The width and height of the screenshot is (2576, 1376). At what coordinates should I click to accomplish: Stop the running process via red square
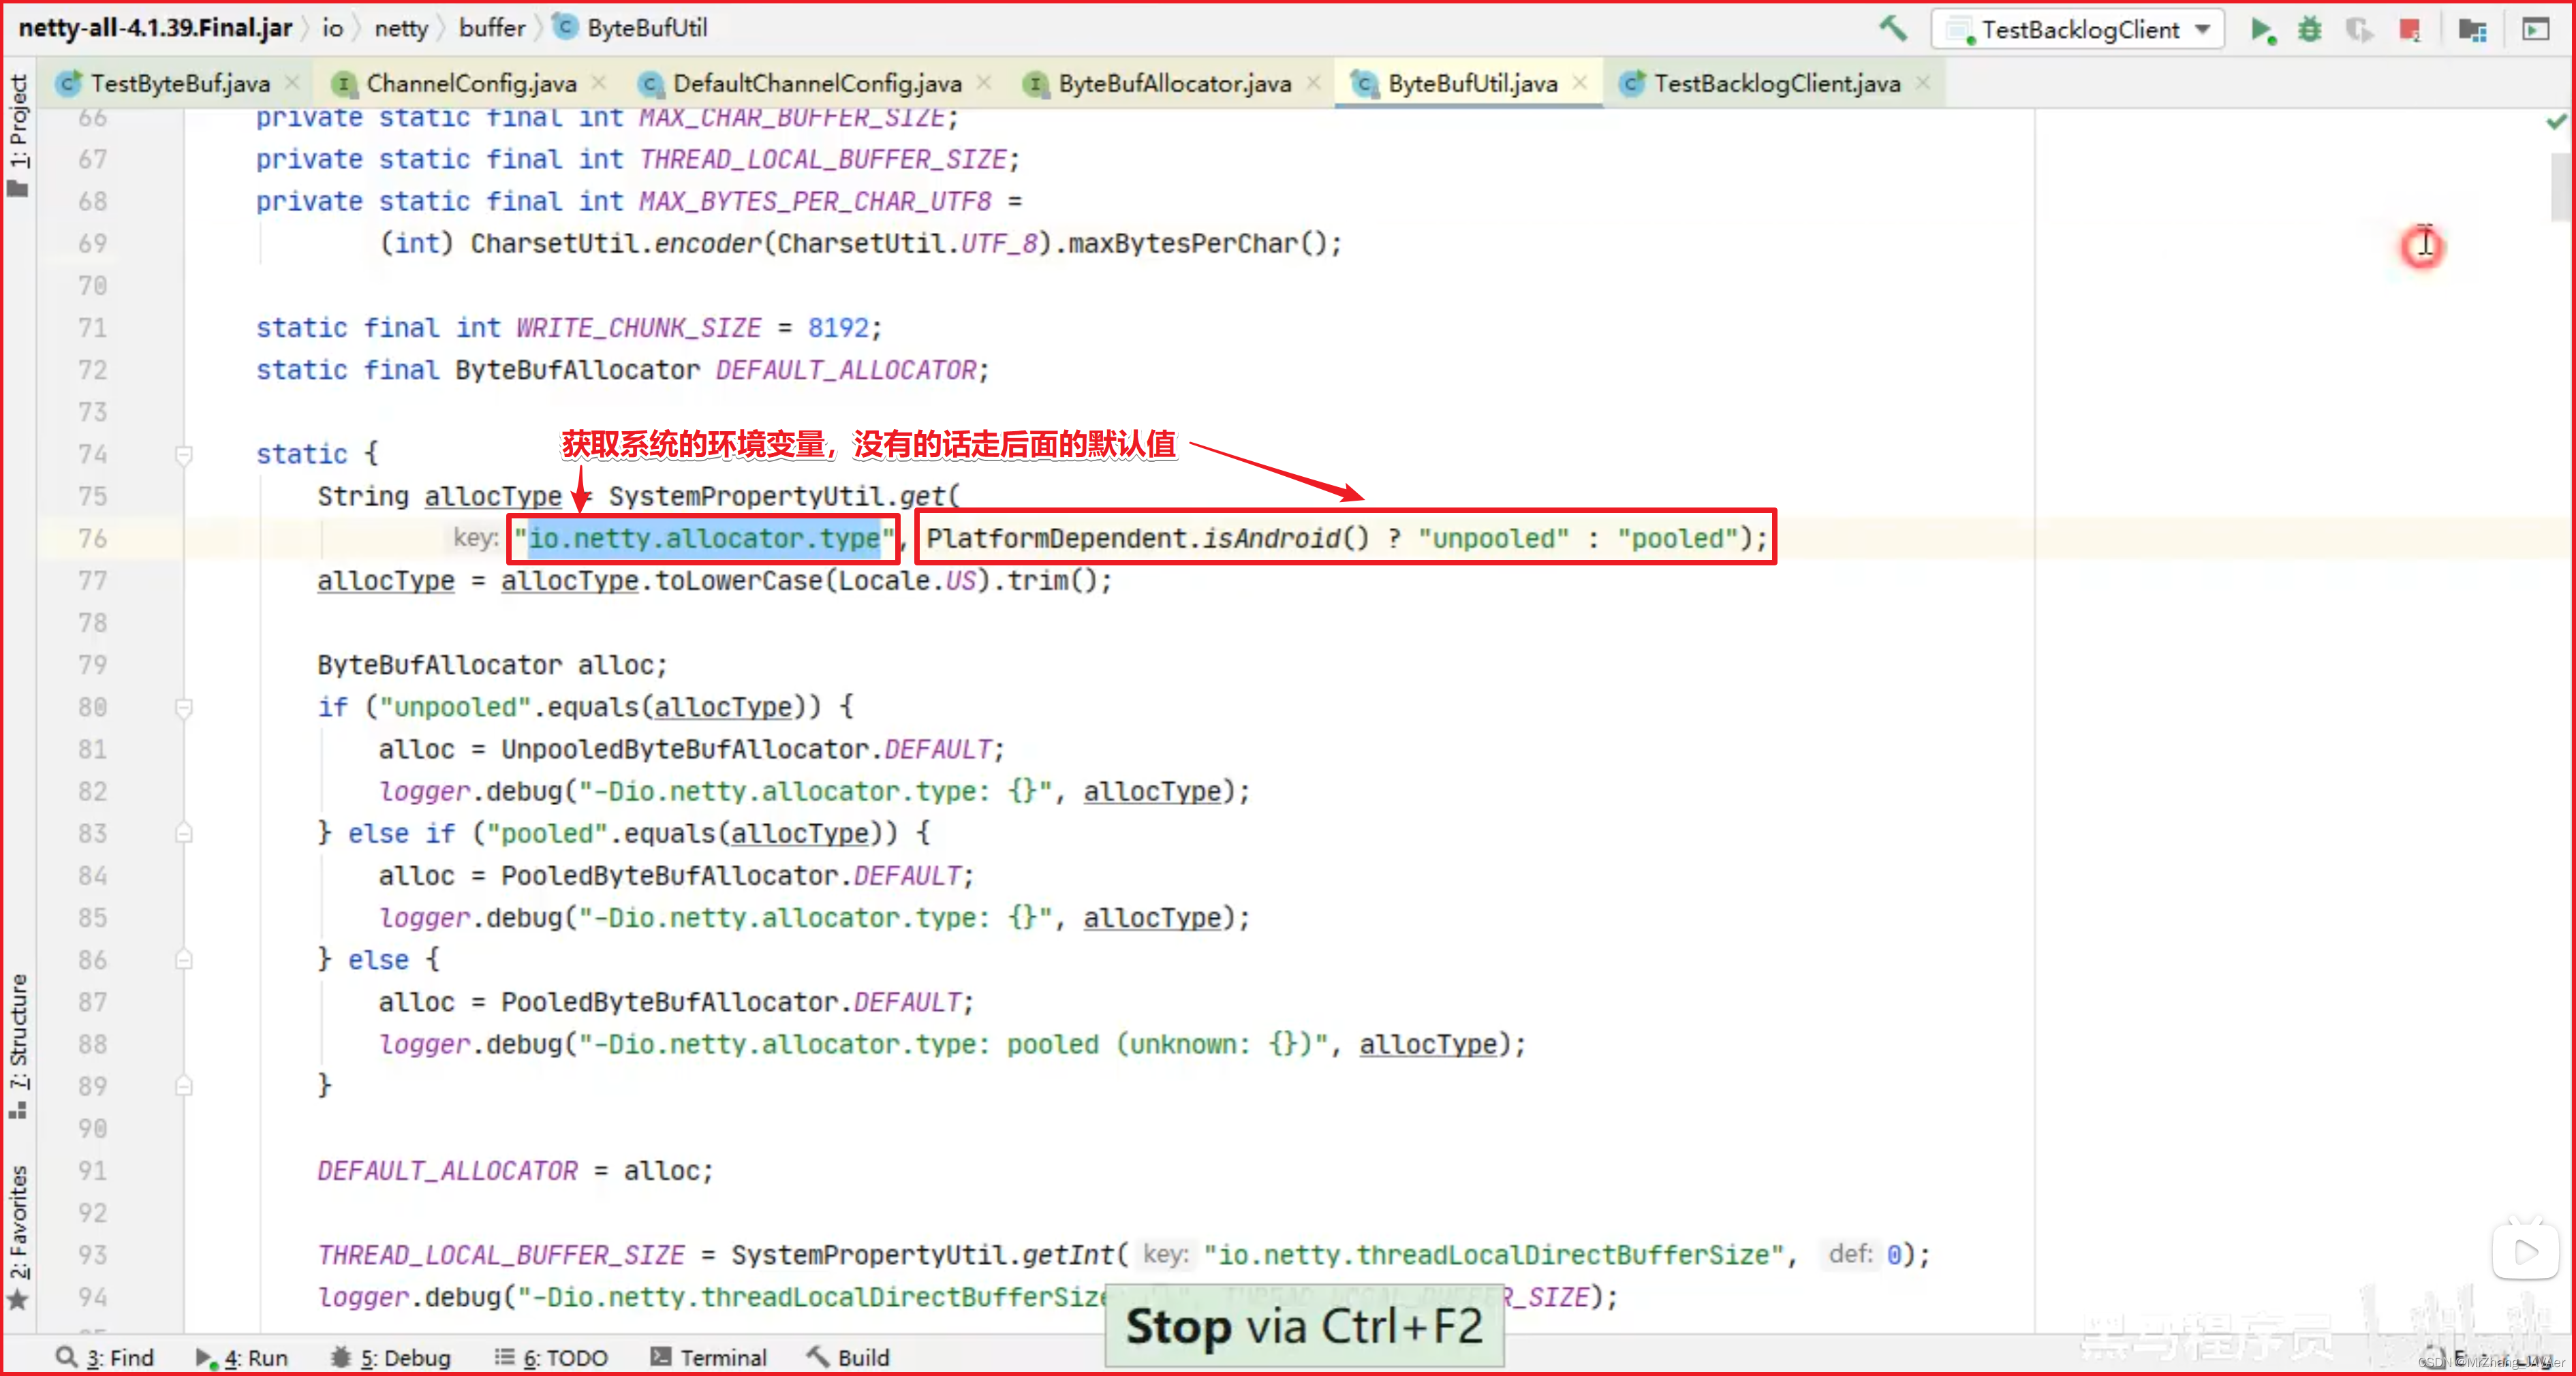[x=2409, y=30]
